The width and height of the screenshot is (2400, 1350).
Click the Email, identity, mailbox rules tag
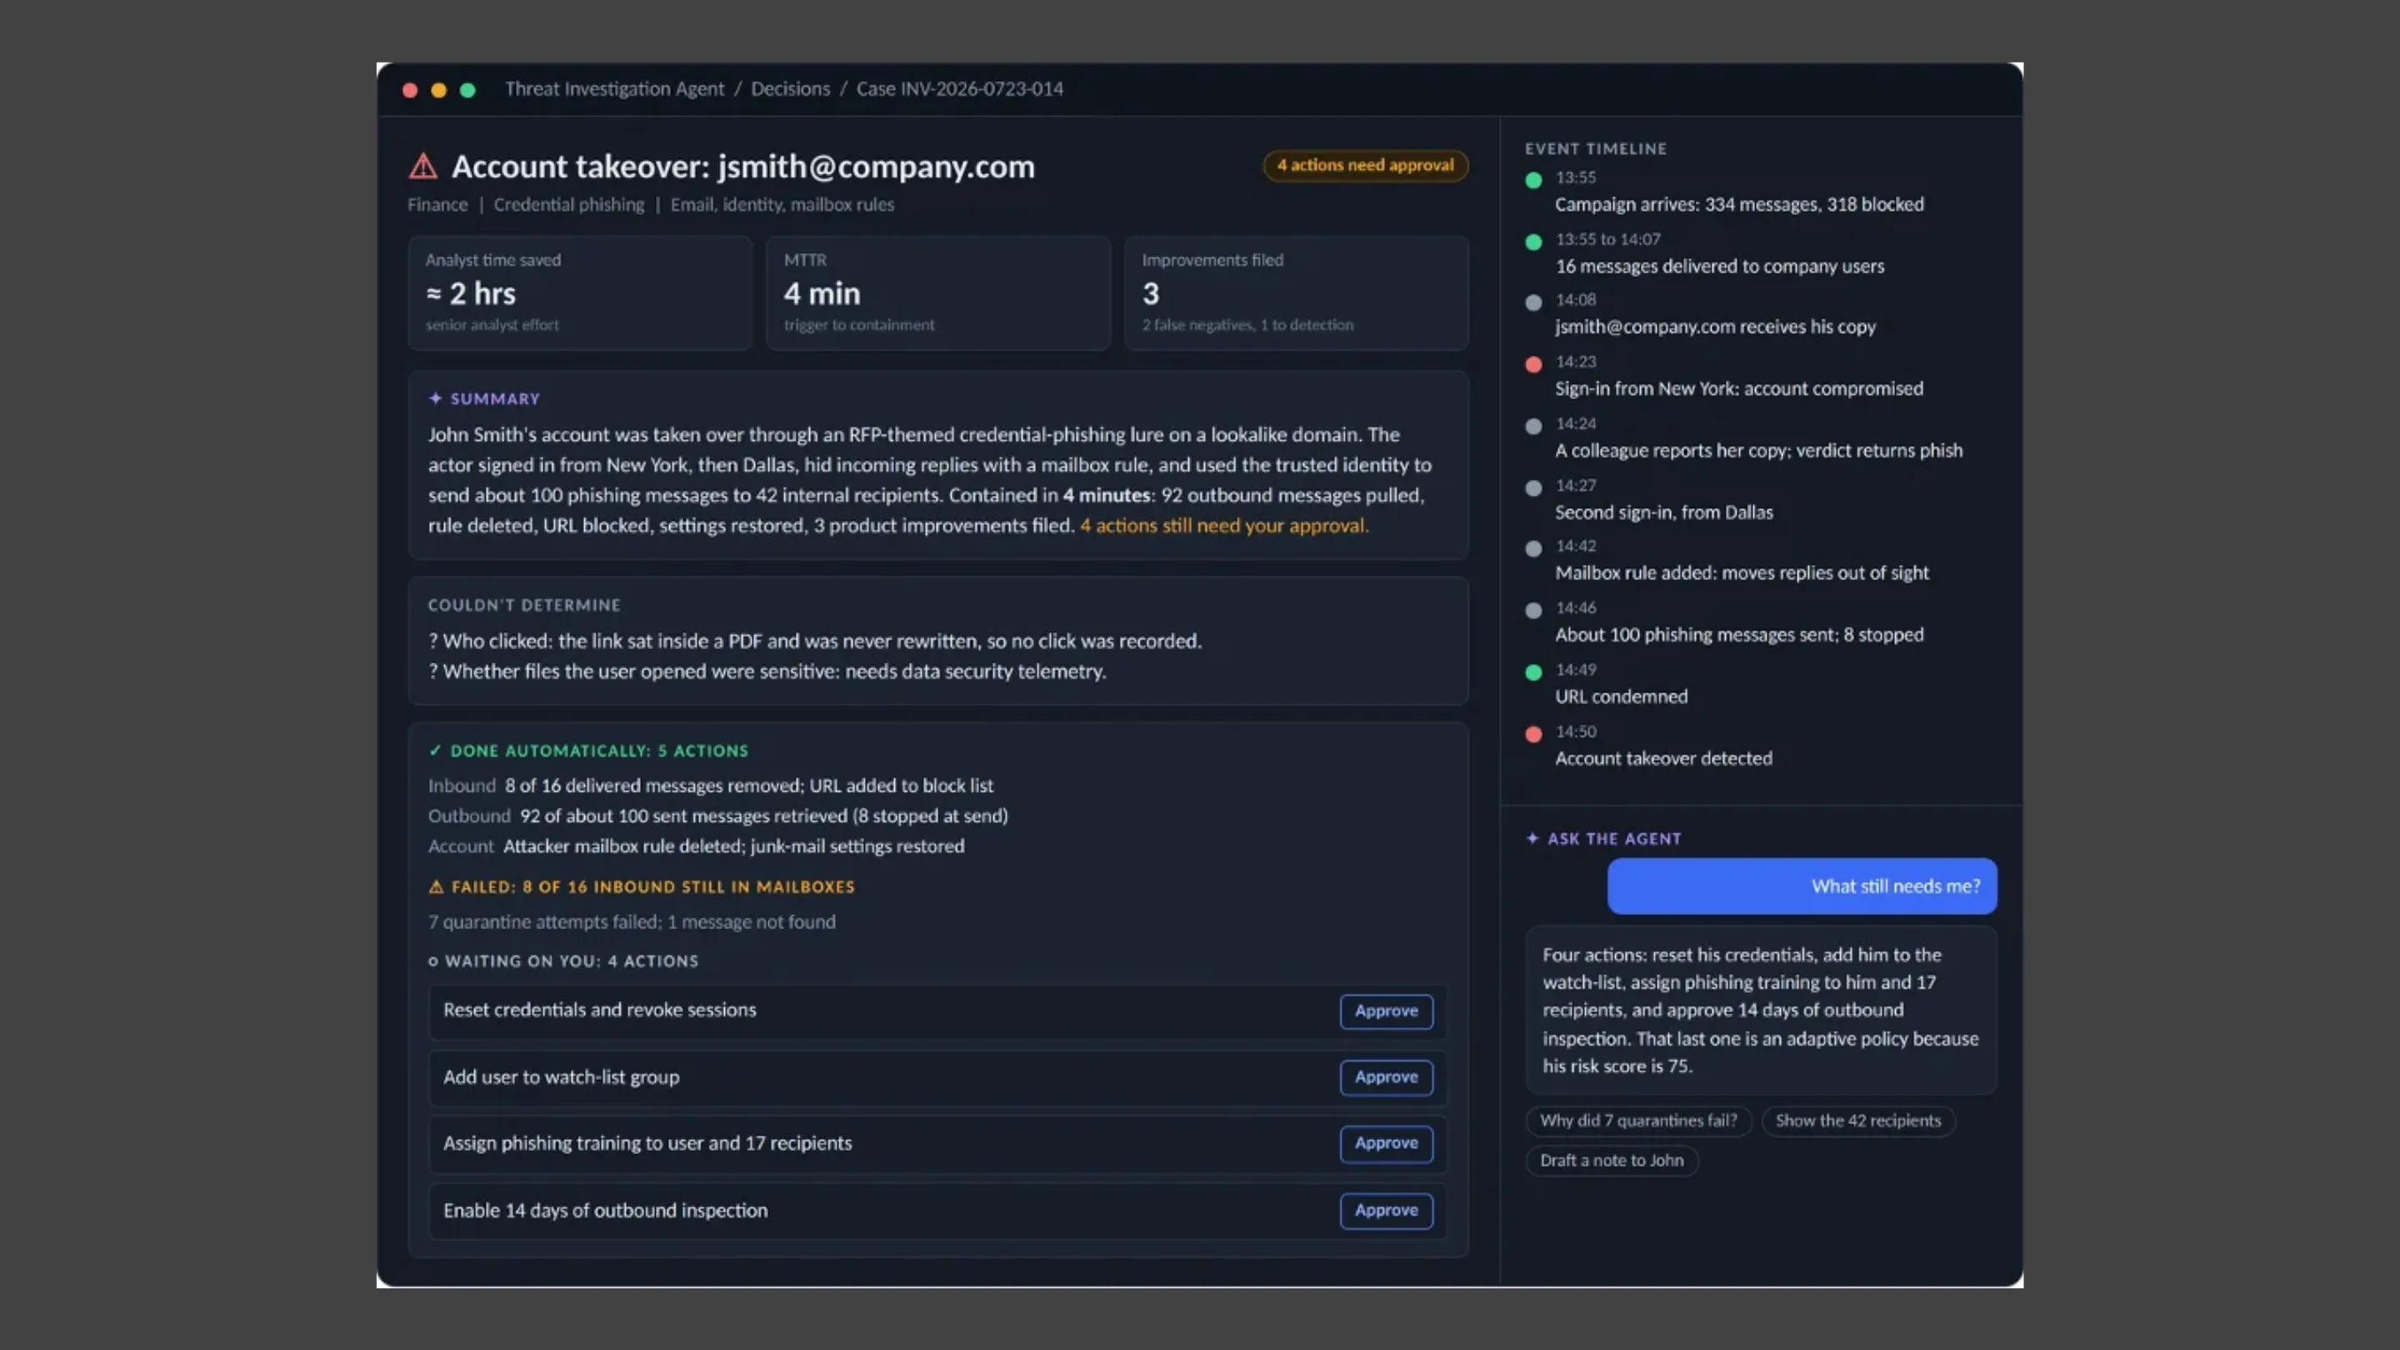(782, 204)
